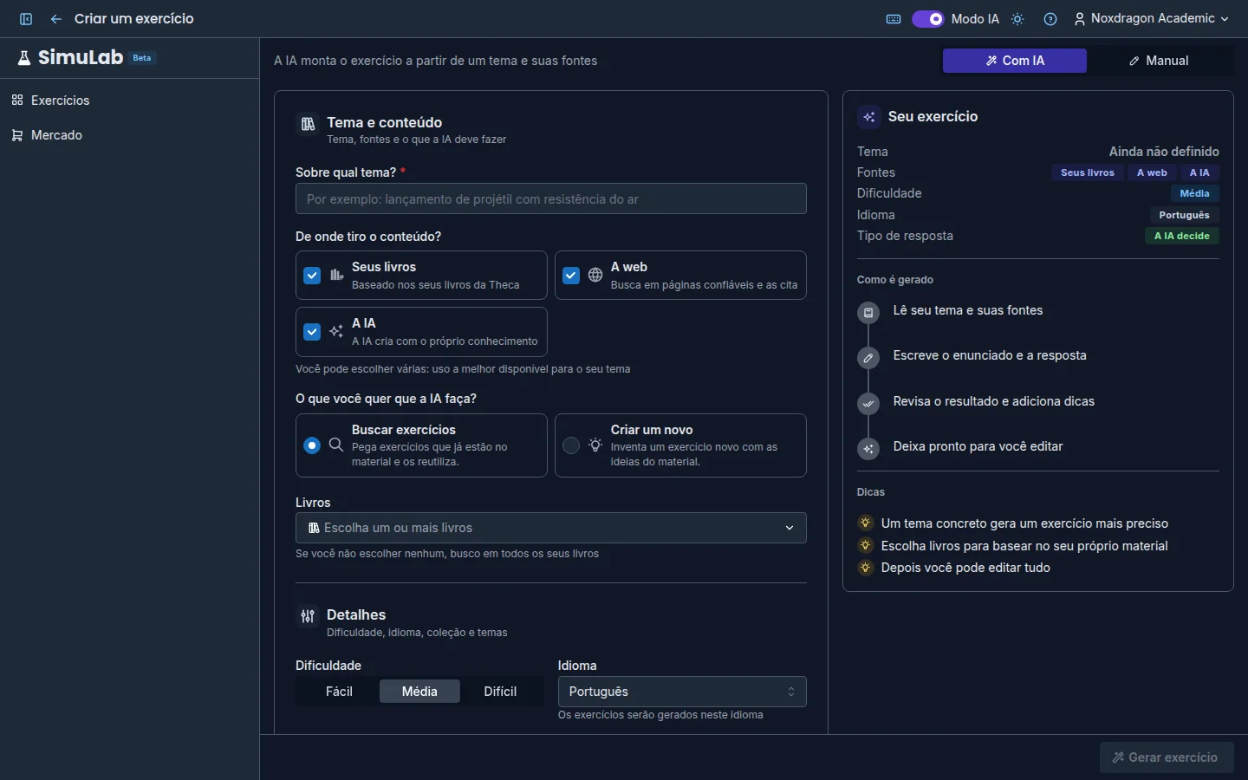Uncheck the A IA source checkbox
Viewport: 1248px width, 780px height.
[x=312, y=332]
